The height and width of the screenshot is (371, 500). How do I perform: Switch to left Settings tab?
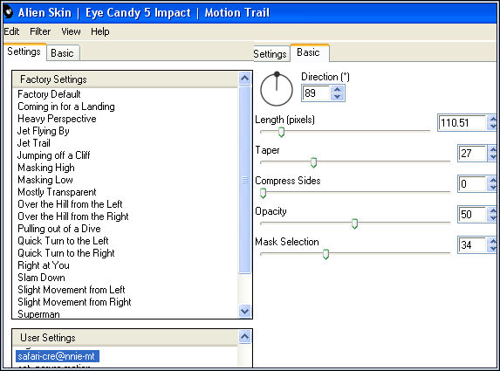click(x=24, y=52)
